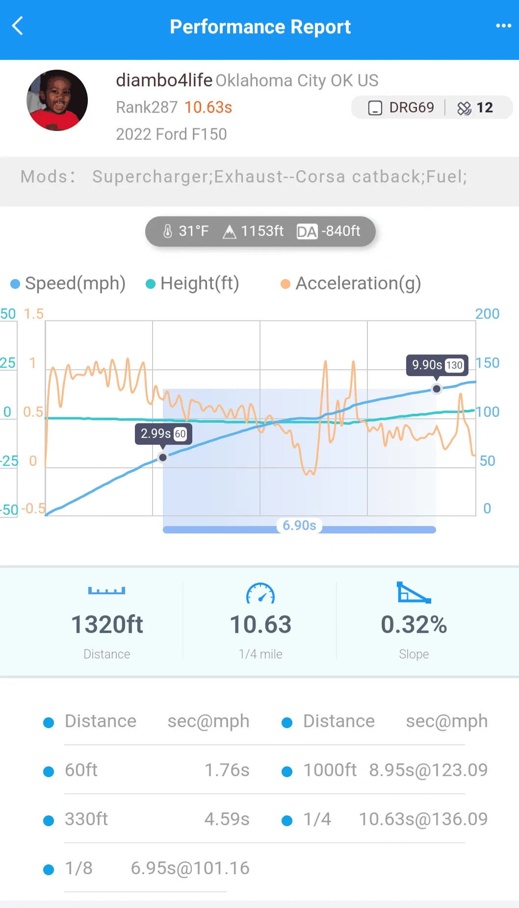Tap the Mods description line

tap(244, 177)
